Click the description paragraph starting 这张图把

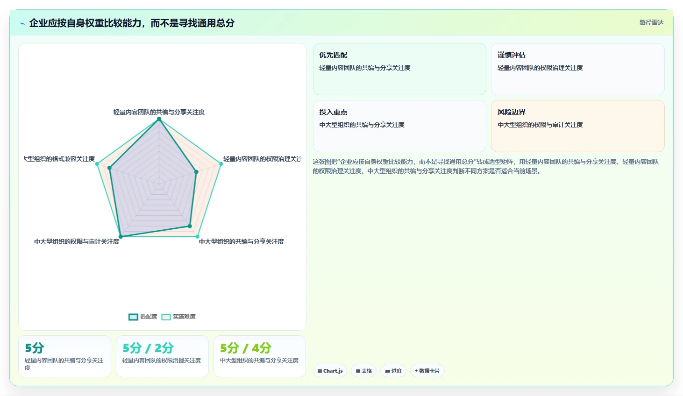(x=486, y=166)
